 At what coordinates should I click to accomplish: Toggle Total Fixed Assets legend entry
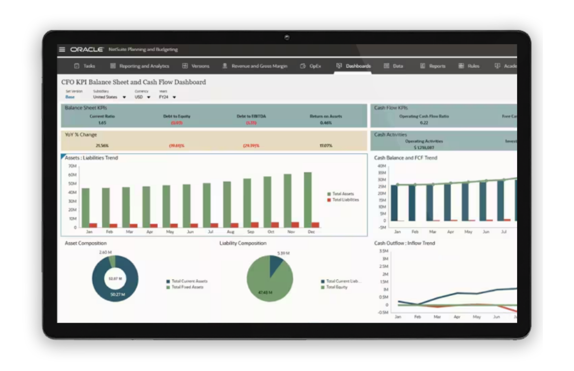(x=187, y=287)
